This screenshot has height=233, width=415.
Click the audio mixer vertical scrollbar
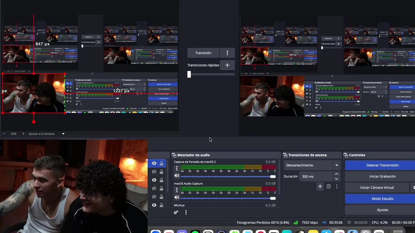(279, 177)
